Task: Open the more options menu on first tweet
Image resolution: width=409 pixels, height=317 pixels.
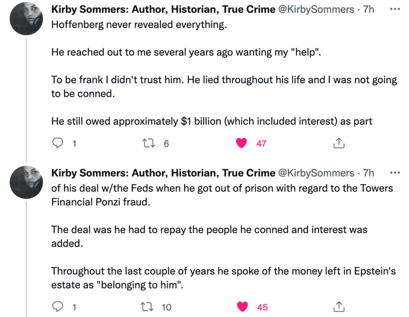Action: pyautogui.click(x=395, y=10)
